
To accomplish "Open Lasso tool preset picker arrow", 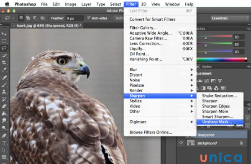I will (13, 18).
